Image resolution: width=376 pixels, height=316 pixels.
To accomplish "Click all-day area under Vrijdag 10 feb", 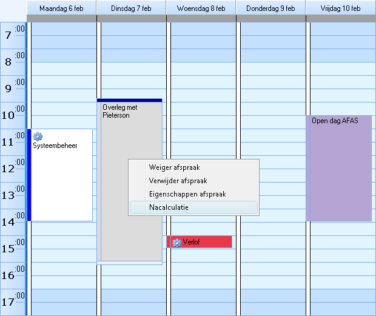I will [341, 18].
